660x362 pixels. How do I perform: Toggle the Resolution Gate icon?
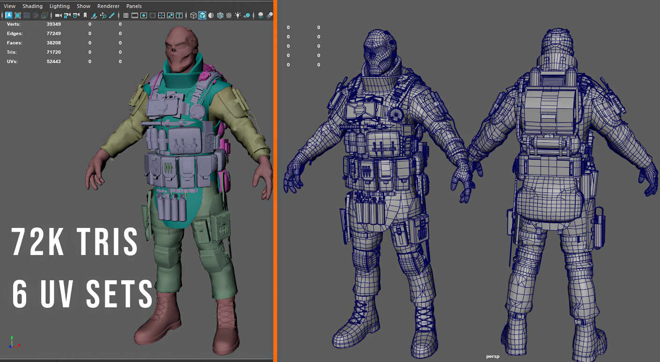(144, 15)
